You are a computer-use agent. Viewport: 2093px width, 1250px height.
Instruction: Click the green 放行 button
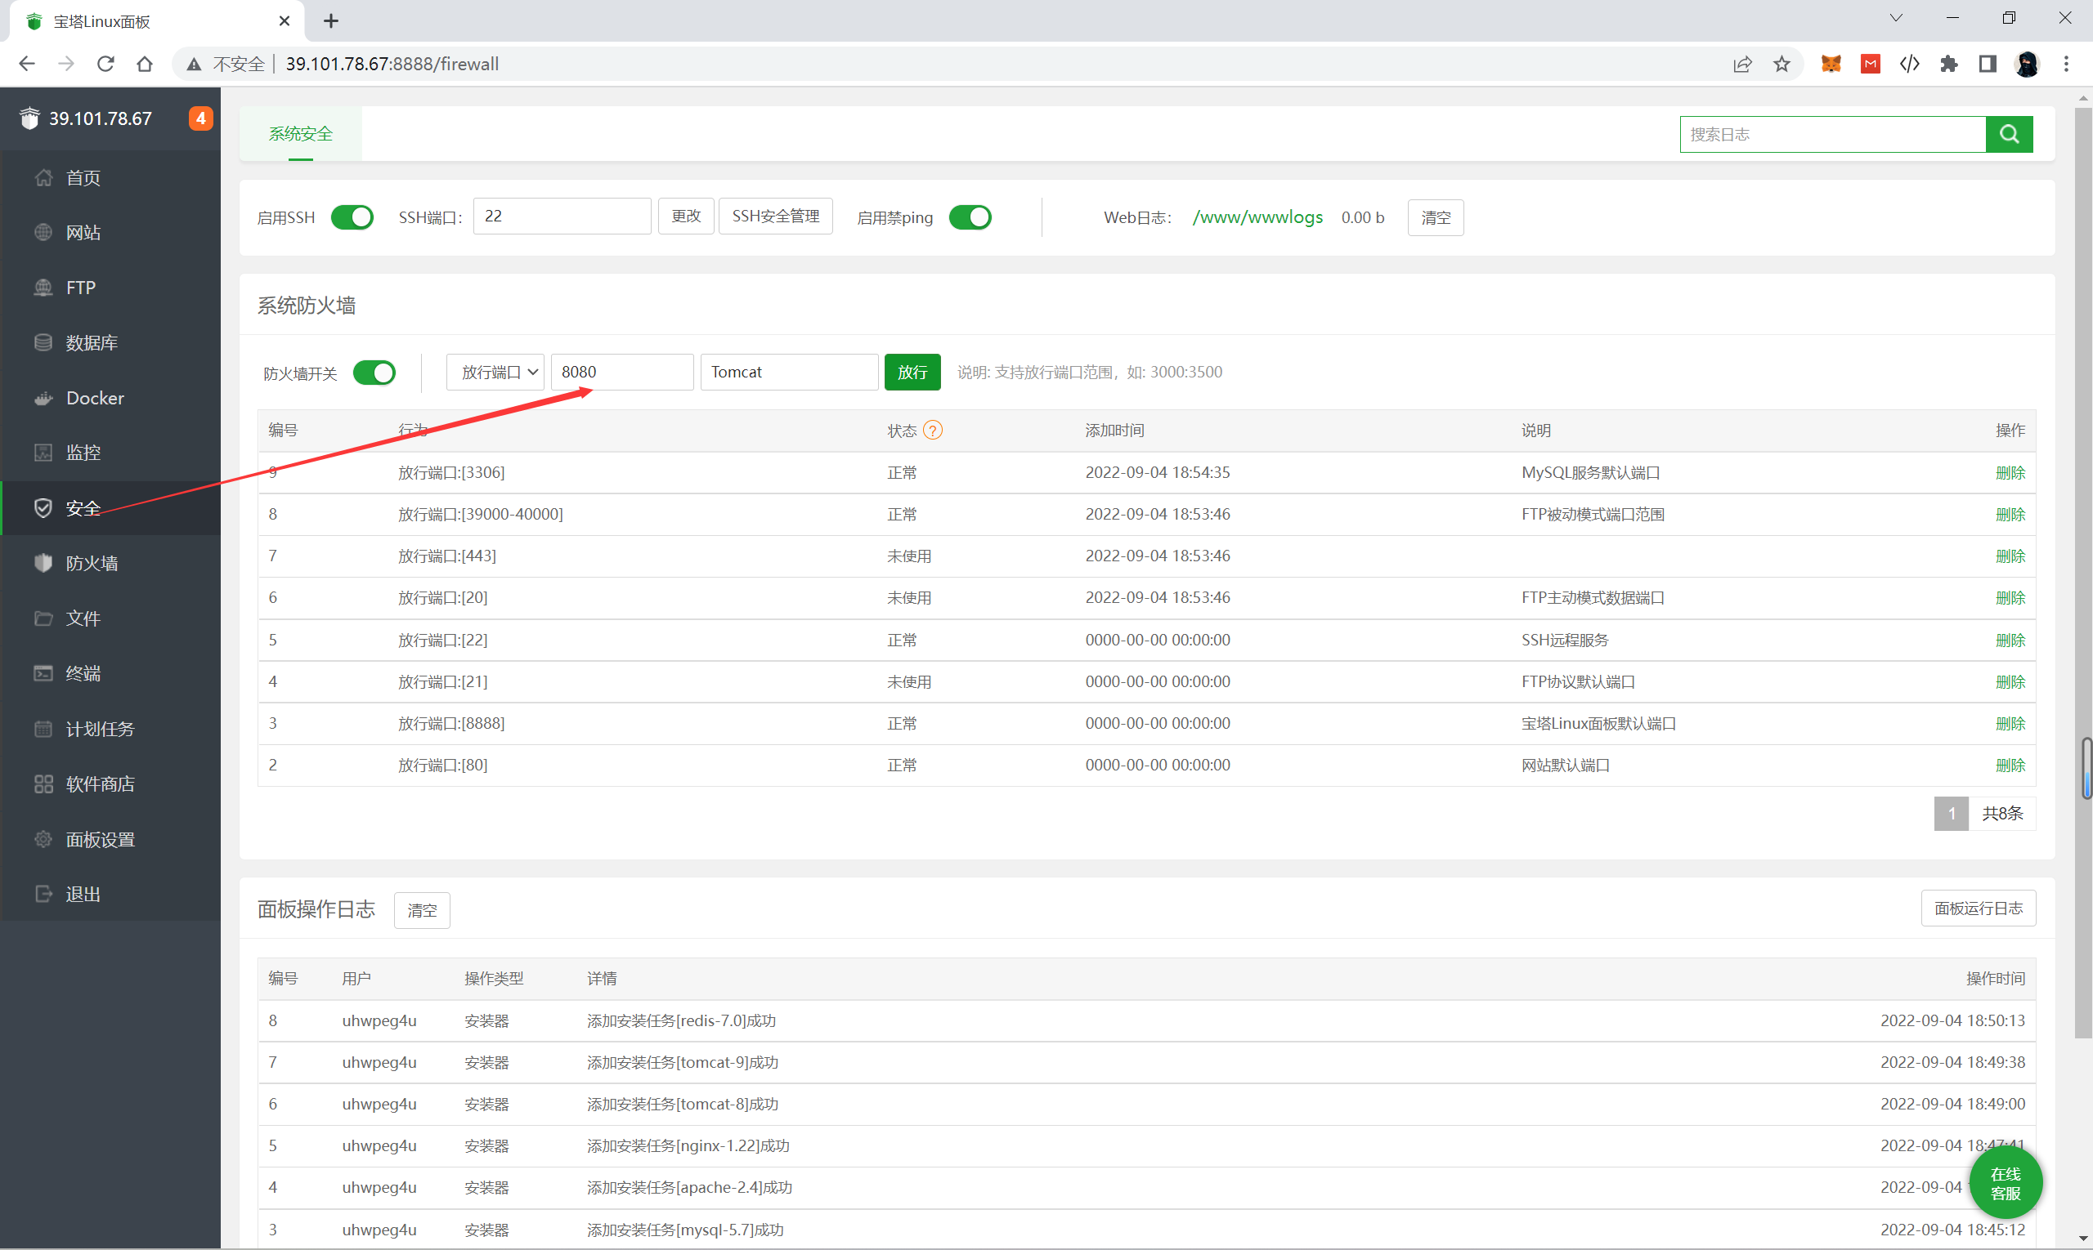tap(912, 373)
